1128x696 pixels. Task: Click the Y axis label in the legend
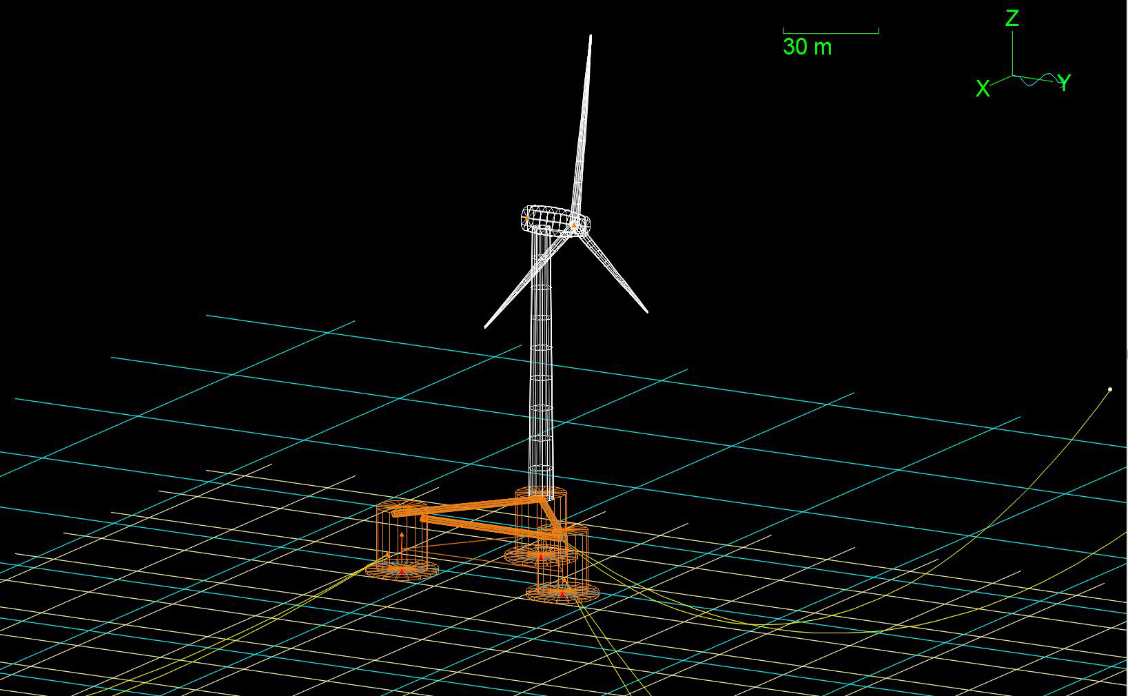pyautogui.click(x=1065, y=83)
